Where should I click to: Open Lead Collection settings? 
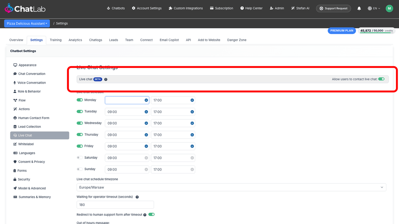27,126
